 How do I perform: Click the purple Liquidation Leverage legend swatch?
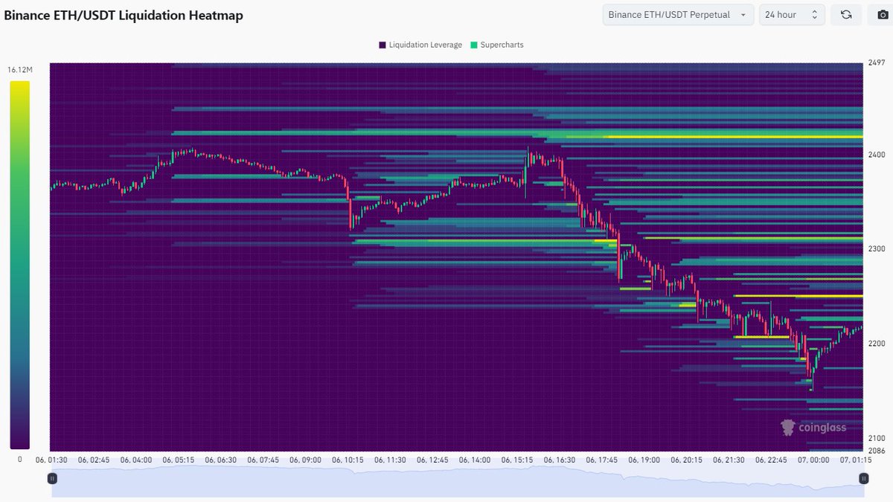click(x=383, y=45)
